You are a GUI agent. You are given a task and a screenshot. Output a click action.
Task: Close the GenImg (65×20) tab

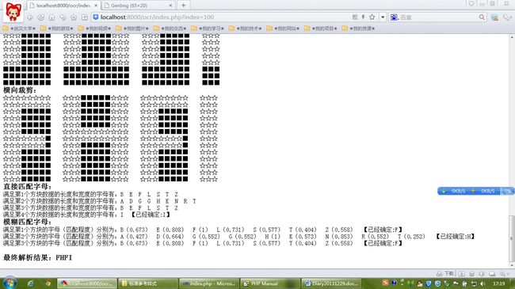(170, 6)
